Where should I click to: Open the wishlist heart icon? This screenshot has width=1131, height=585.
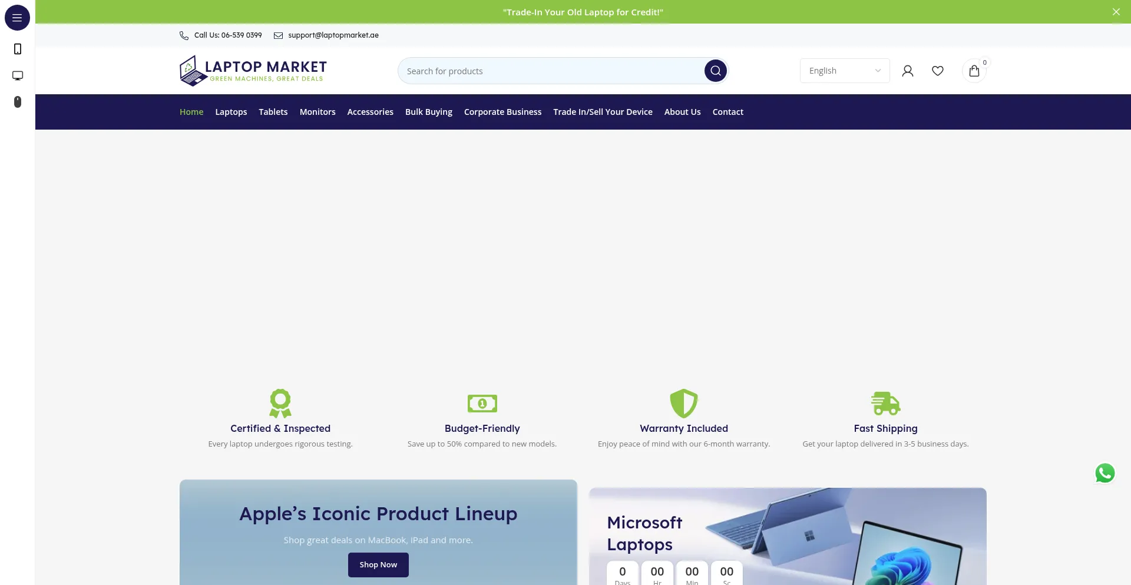938,71
